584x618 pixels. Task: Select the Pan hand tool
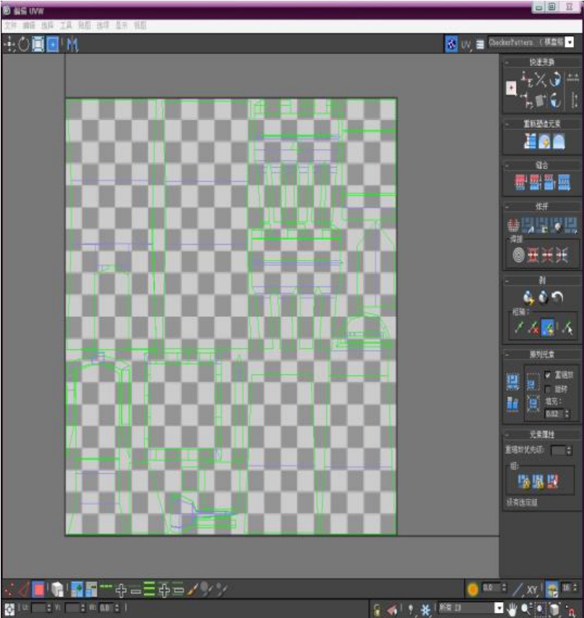point(512,610)
